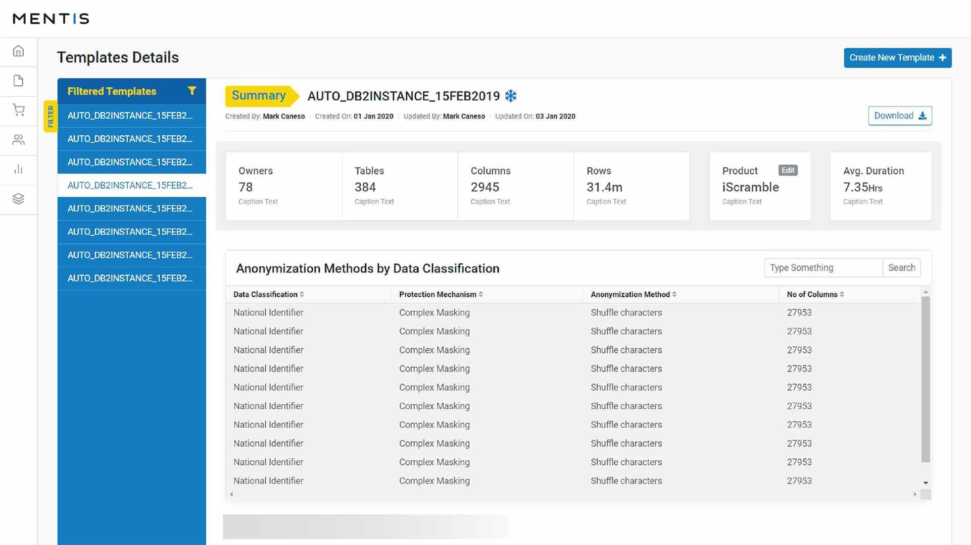Click the document icon in sidebar
The image size is (971, 545).
pos(18,81)
